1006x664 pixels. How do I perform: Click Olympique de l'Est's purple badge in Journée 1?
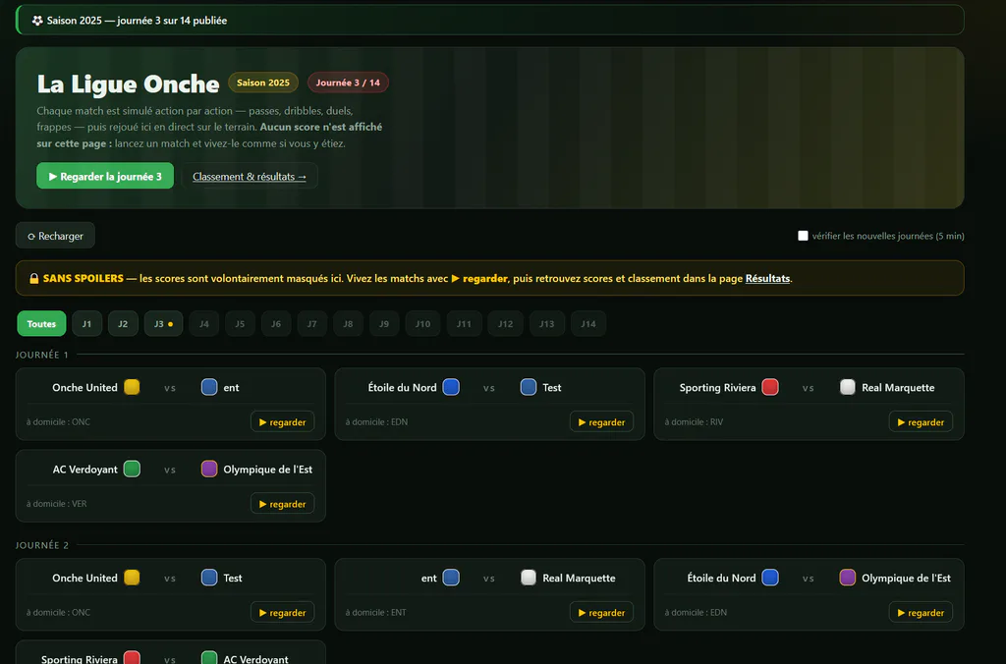pyautogui.click(x=209, y=469)
